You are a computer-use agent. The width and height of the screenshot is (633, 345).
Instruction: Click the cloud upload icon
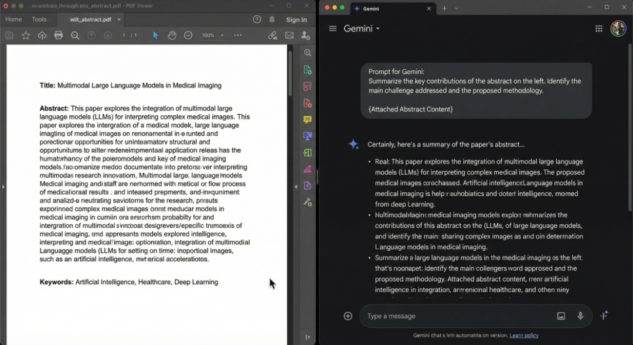[42, 36]
